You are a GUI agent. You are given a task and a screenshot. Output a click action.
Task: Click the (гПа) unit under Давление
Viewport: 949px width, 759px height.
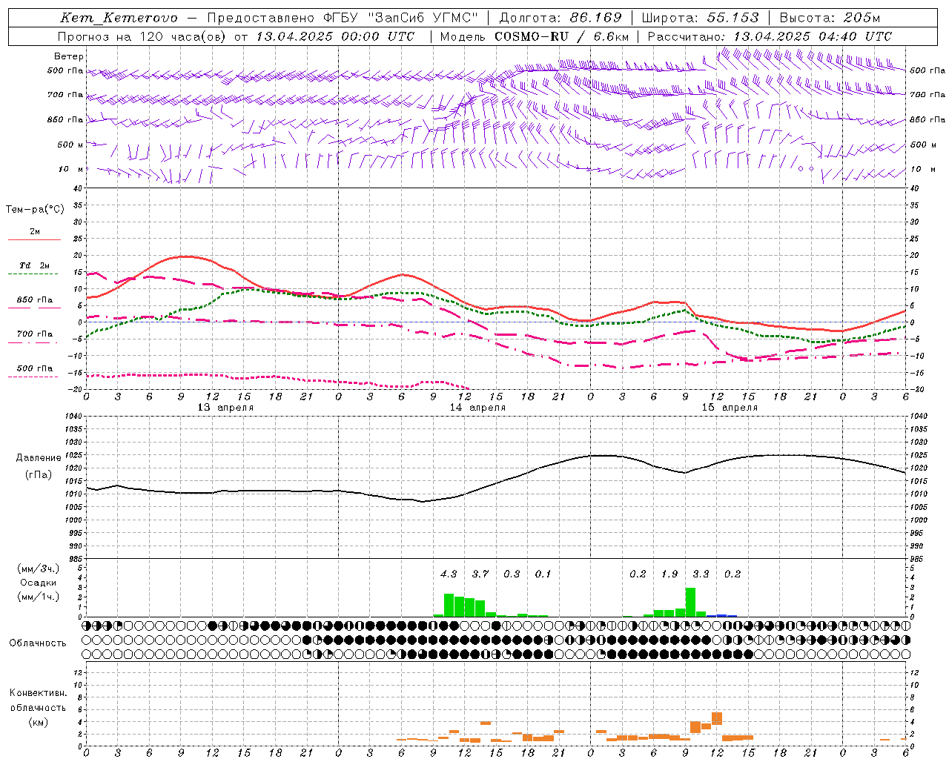pyautogui.click(x=39, y=475)
